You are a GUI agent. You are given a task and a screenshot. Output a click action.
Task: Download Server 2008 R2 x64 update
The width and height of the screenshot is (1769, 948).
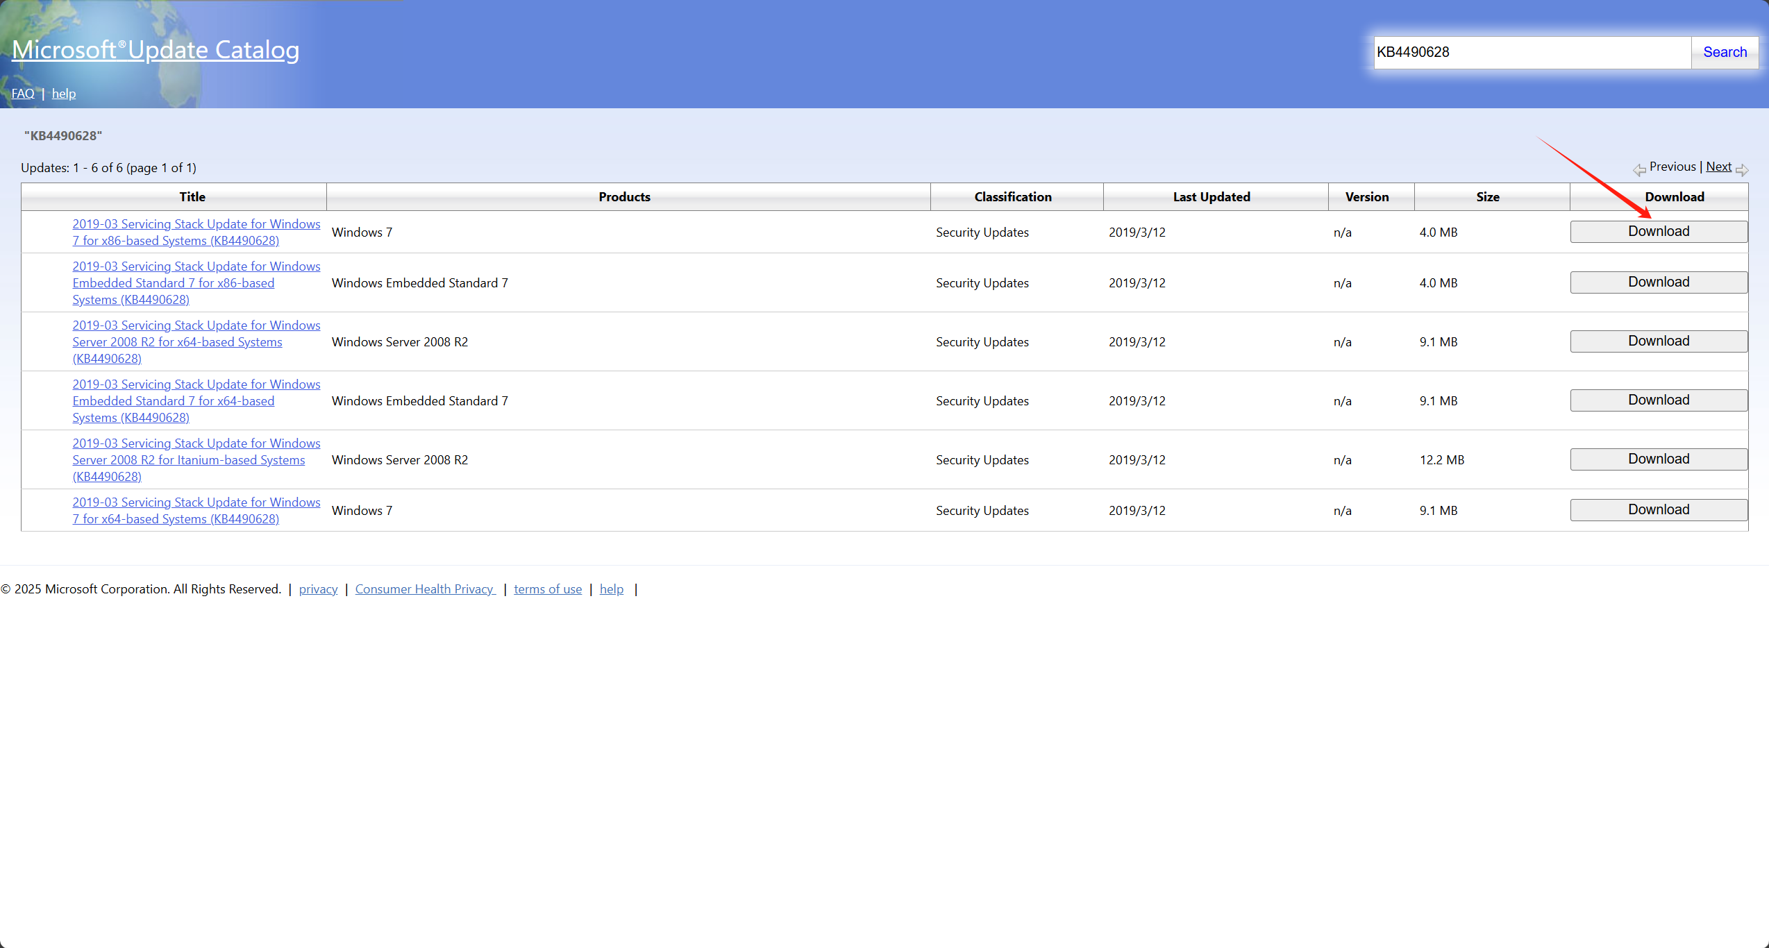[1659, 341]
